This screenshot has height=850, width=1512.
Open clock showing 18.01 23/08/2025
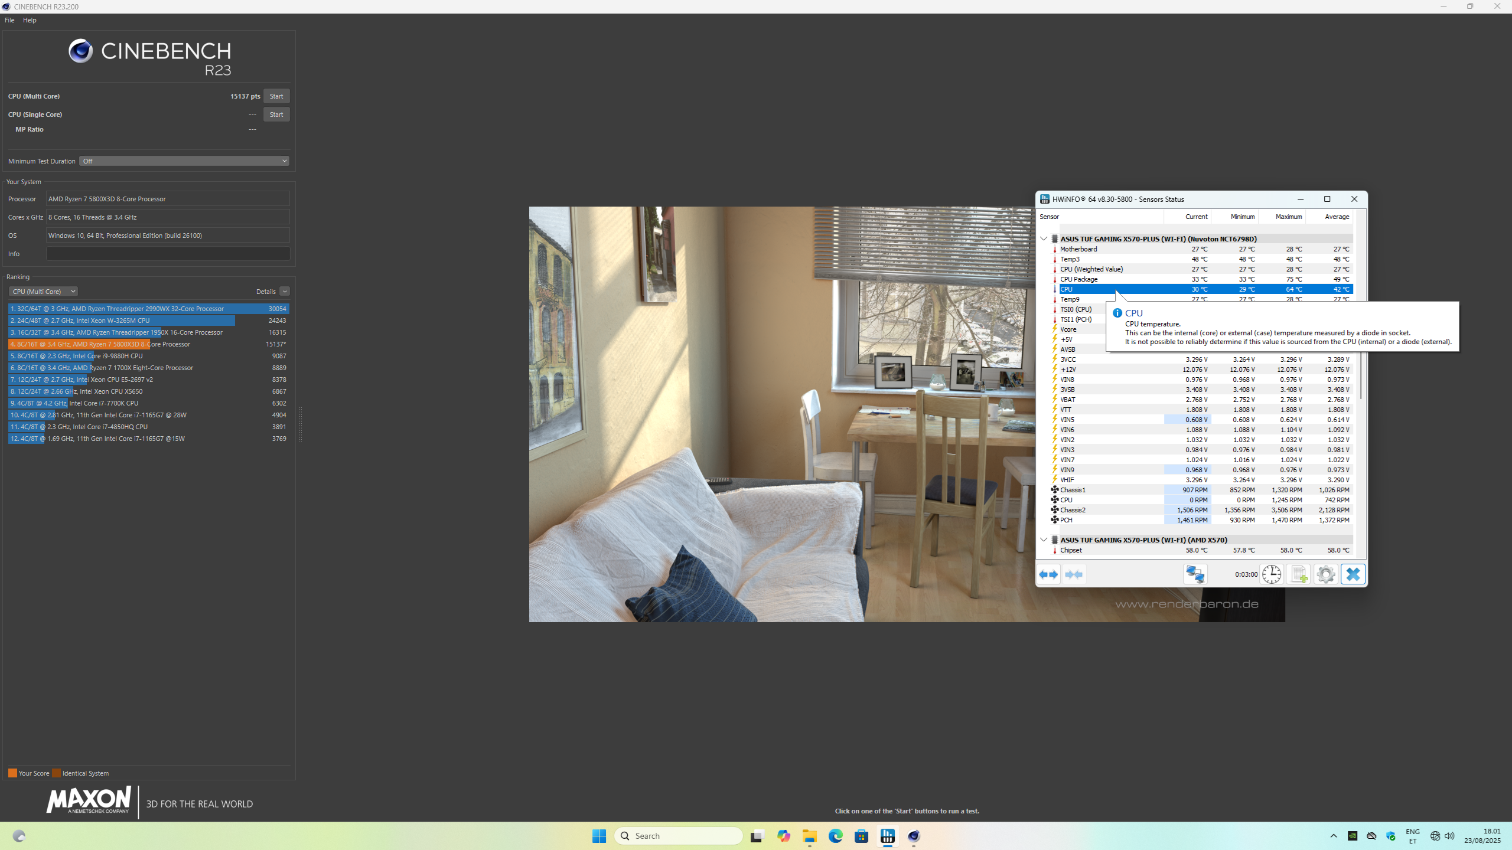1482,836
